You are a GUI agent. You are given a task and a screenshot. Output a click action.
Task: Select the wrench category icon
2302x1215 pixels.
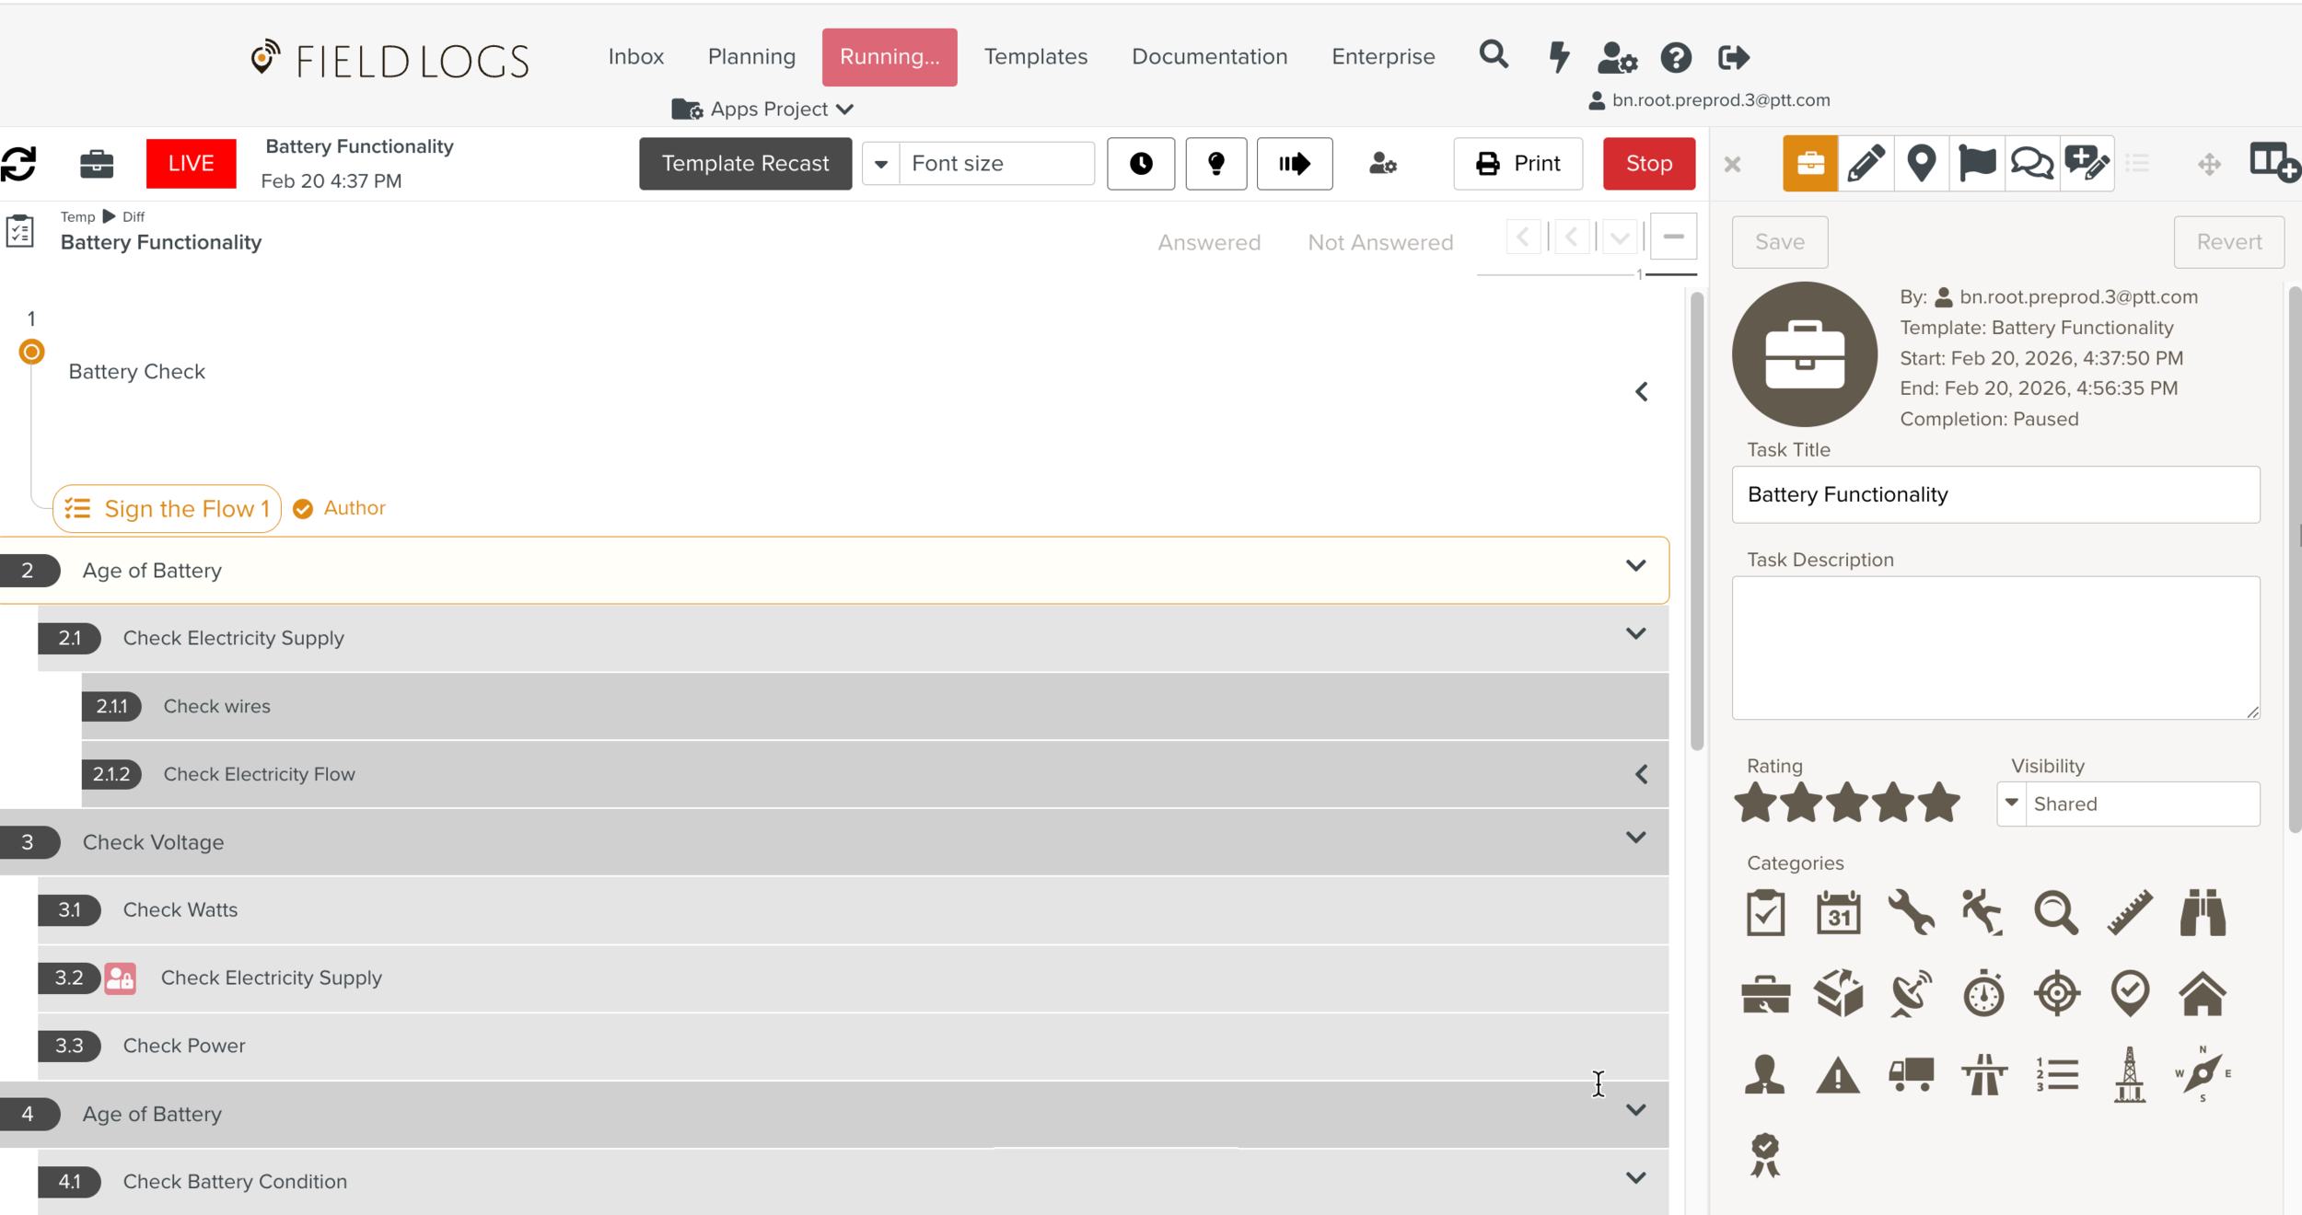[x=1911, y=913]
